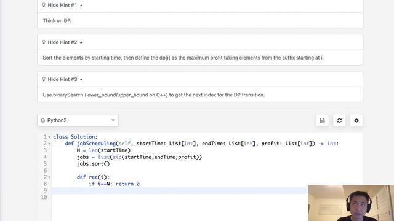Fold jobScheduling function at line 2 arrow
Viewport: 394px width, 221px height.
point(49,144)
